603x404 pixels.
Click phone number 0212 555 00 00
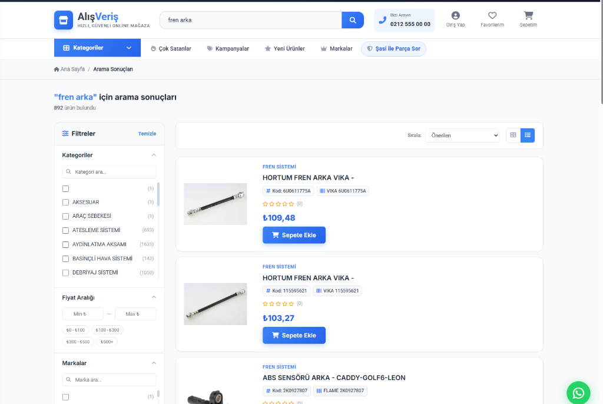click(x=410, y=24)
